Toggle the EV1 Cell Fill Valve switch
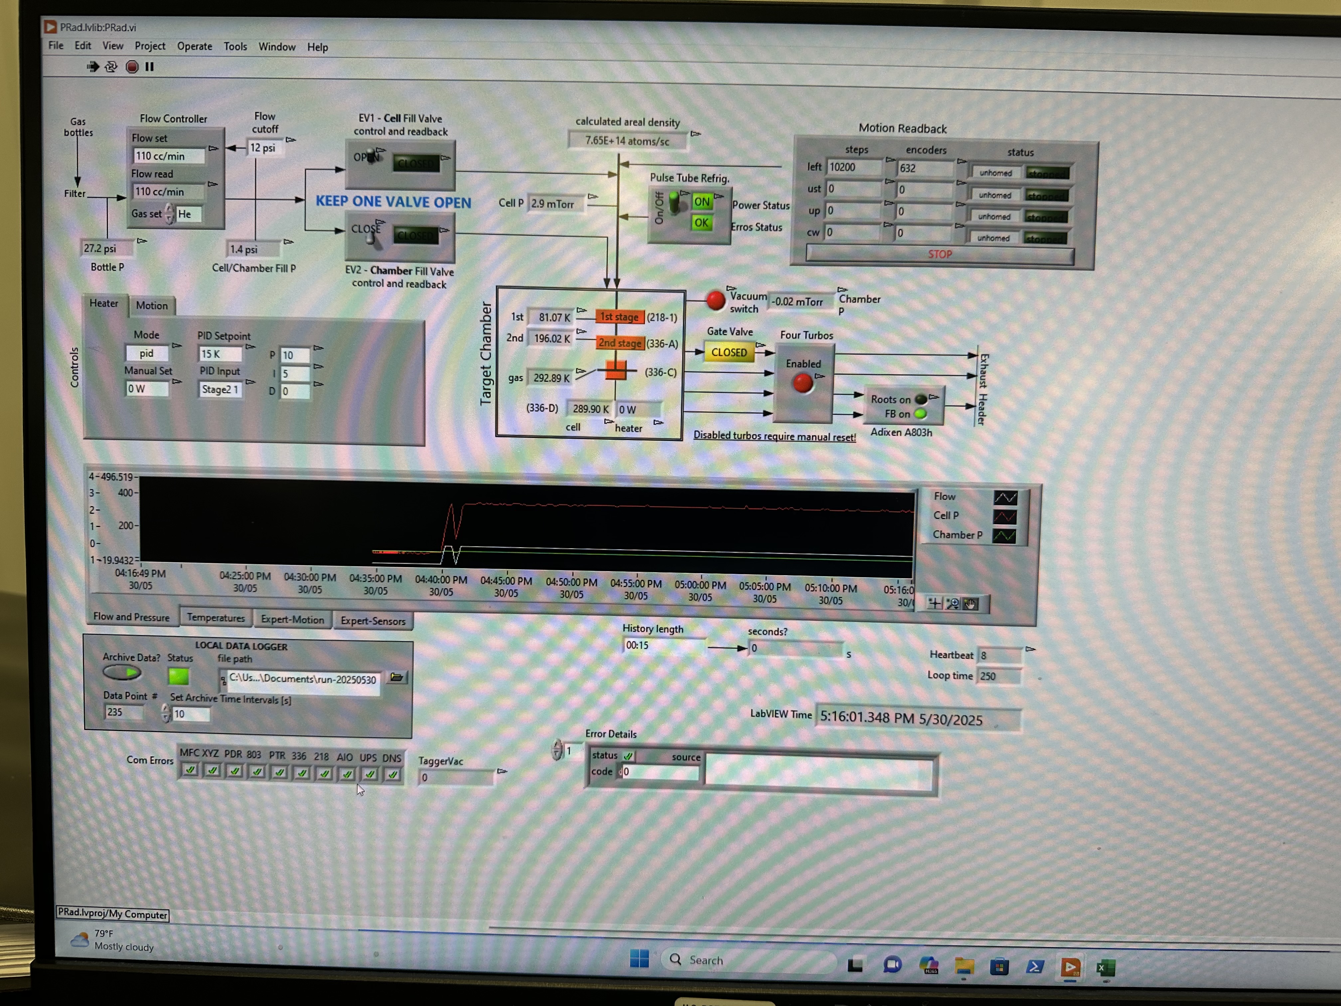Screen dimensions: 1341x1006 372,155
